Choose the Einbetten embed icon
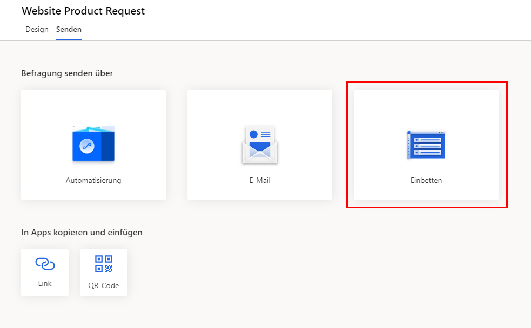The width and height of the screenshot is (531, 328). (x=426, y=145)
